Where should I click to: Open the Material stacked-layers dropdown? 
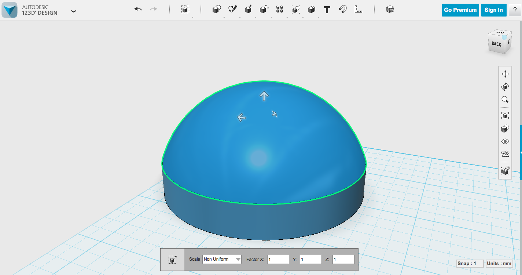[390, 10]
